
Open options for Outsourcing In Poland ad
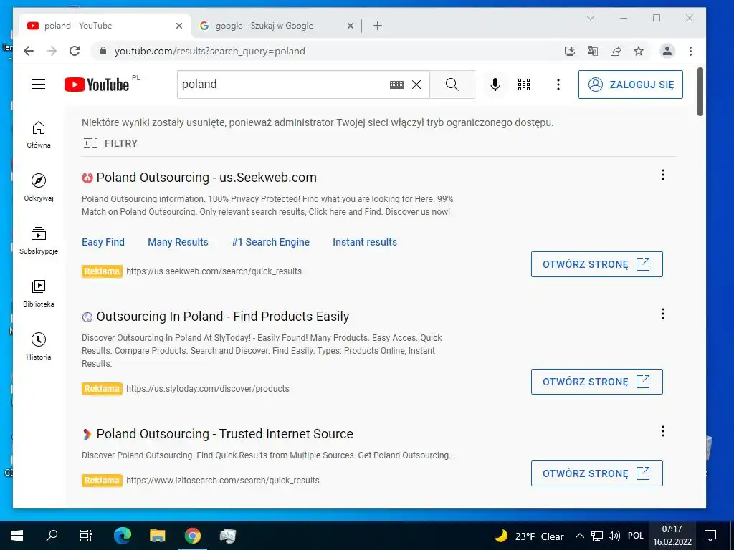[663, 314]
